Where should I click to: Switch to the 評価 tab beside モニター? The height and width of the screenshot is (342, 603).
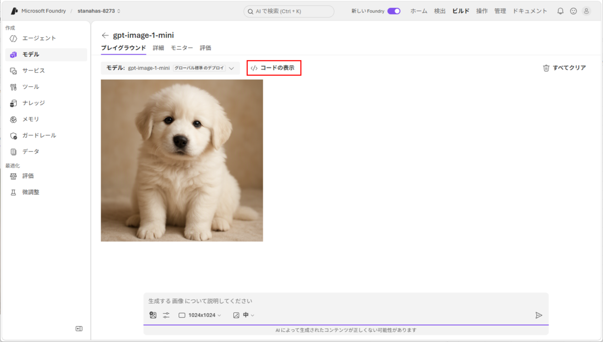[x=205, y=48]
